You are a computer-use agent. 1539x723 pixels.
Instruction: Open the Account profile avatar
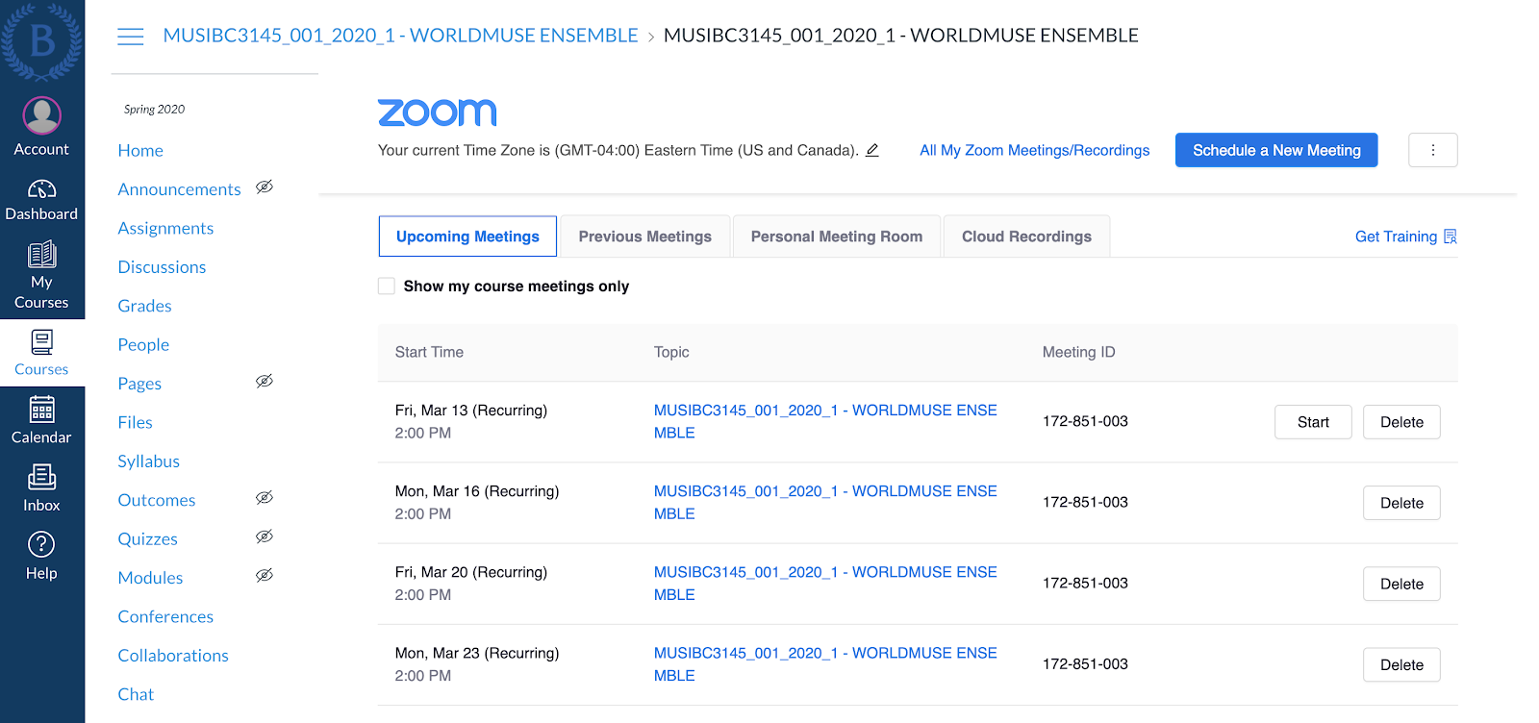click(x=41, y=115)
